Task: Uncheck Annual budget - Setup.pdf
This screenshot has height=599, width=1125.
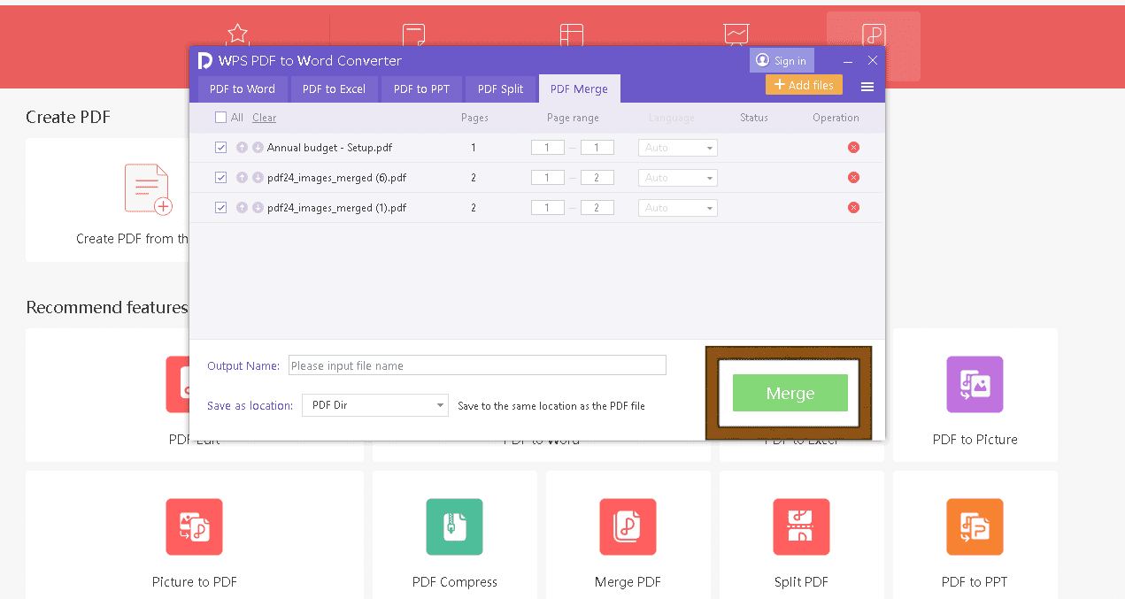Action: tap(220, 148)
